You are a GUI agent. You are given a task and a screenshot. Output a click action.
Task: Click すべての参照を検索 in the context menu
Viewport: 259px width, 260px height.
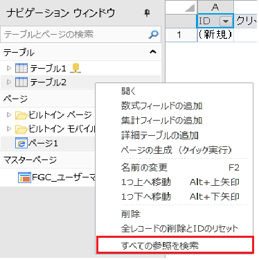point(175,245)
